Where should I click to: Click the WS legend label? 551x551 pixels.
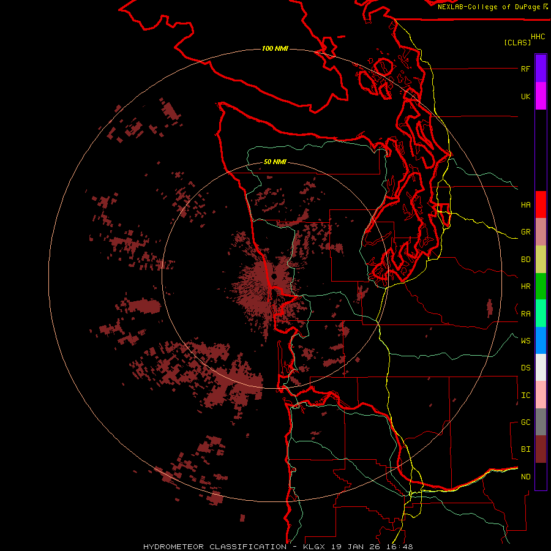pyautogui.click(x=525, y=340)
